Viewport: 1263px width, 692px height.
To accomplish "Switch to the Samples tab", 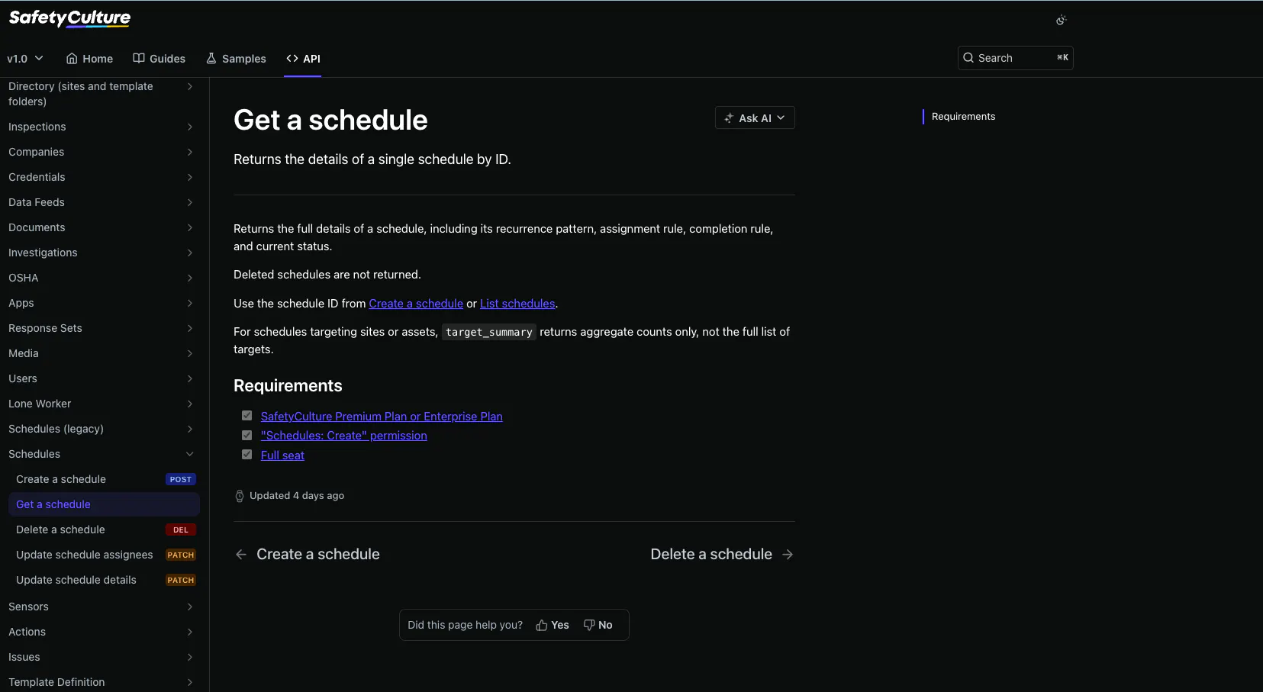I will point(236,59).
